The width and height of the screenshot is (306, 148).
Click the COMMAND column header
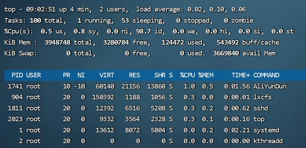coord(266,75)
